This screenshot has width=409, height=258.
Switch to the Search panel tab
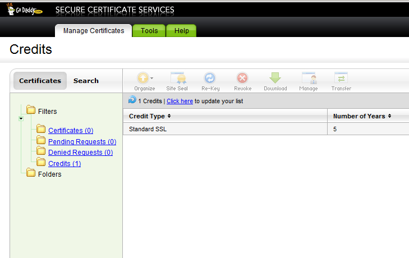tap(86, 81)
